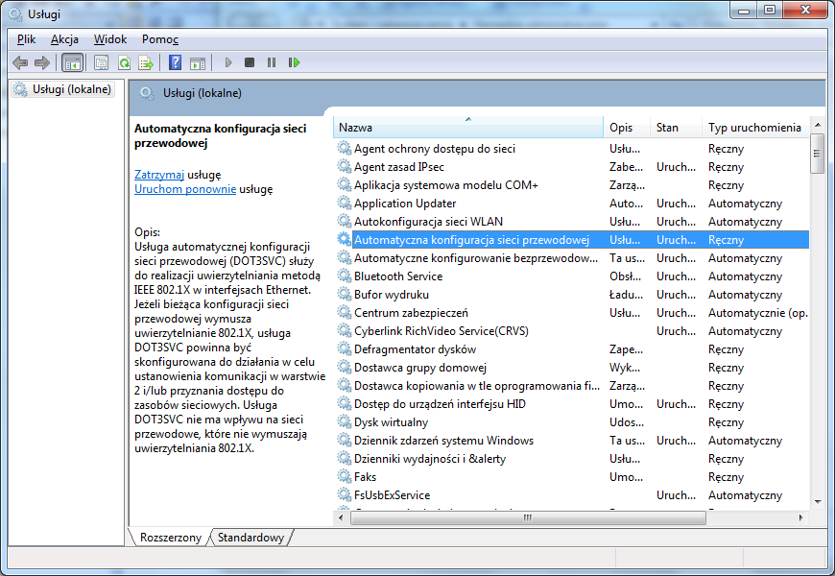
Task: Open the Akcja menu
Action: [x=64, y=39]
